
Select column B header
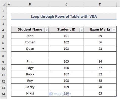coord(30,4)
